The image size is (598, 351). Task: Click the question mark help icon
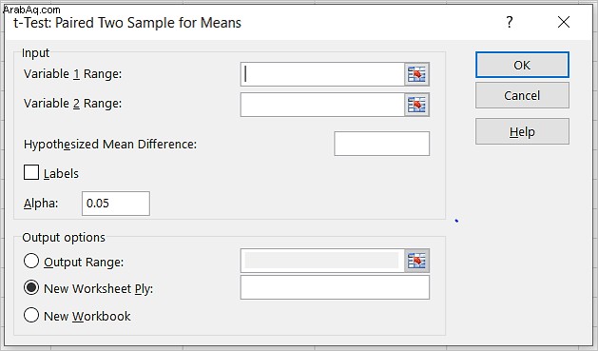pyautogui.click(x=510, y=22)
